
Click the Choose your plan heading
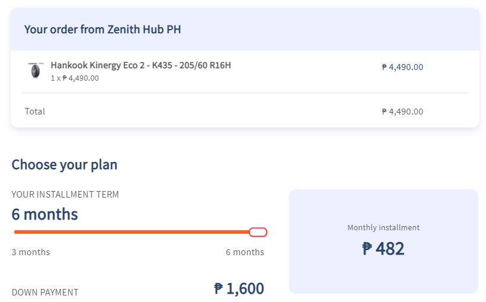tap(64, 164)
